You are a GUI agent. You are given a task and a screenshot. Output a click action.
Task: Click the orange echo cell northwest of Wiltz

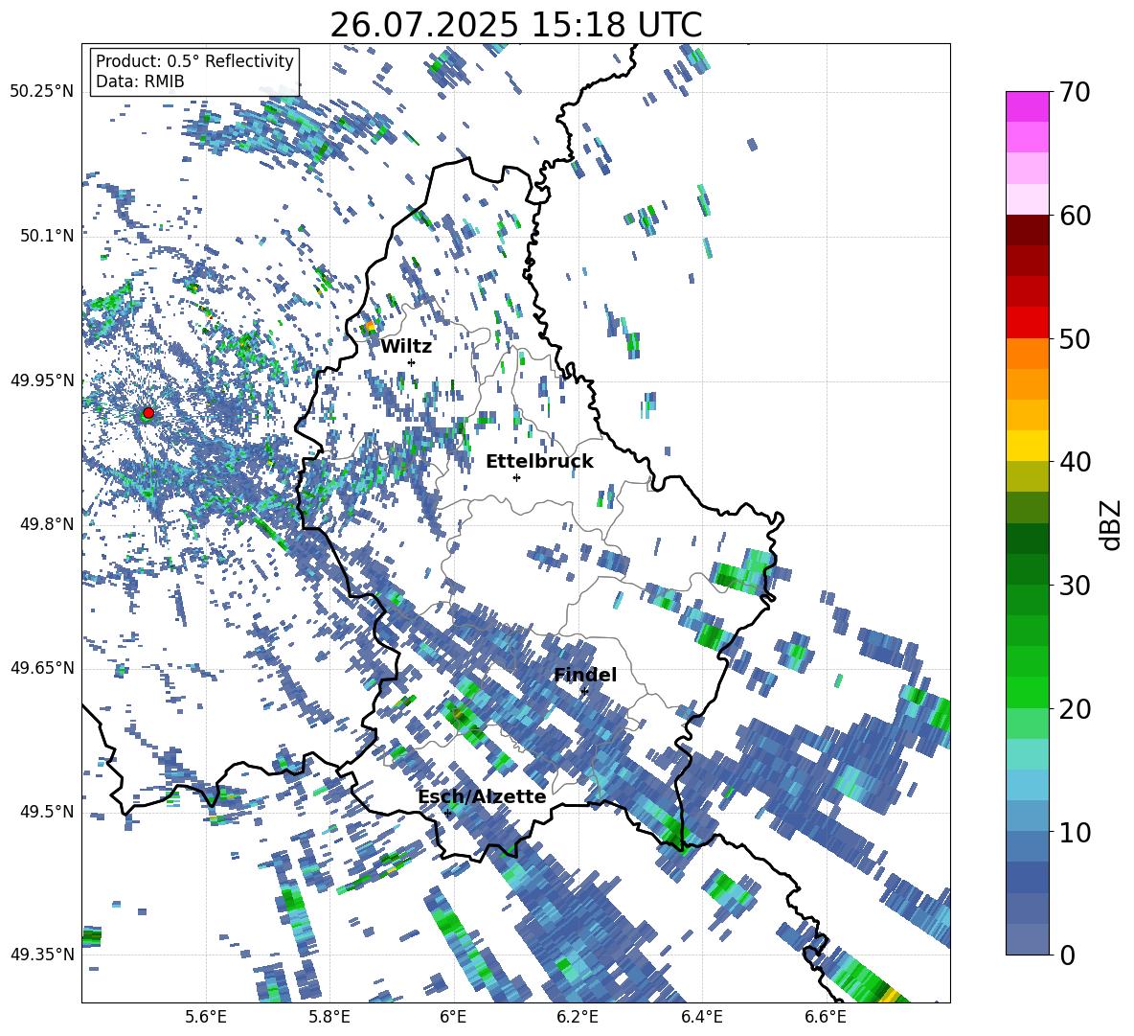pyautogui.click(x=371, y=327)
